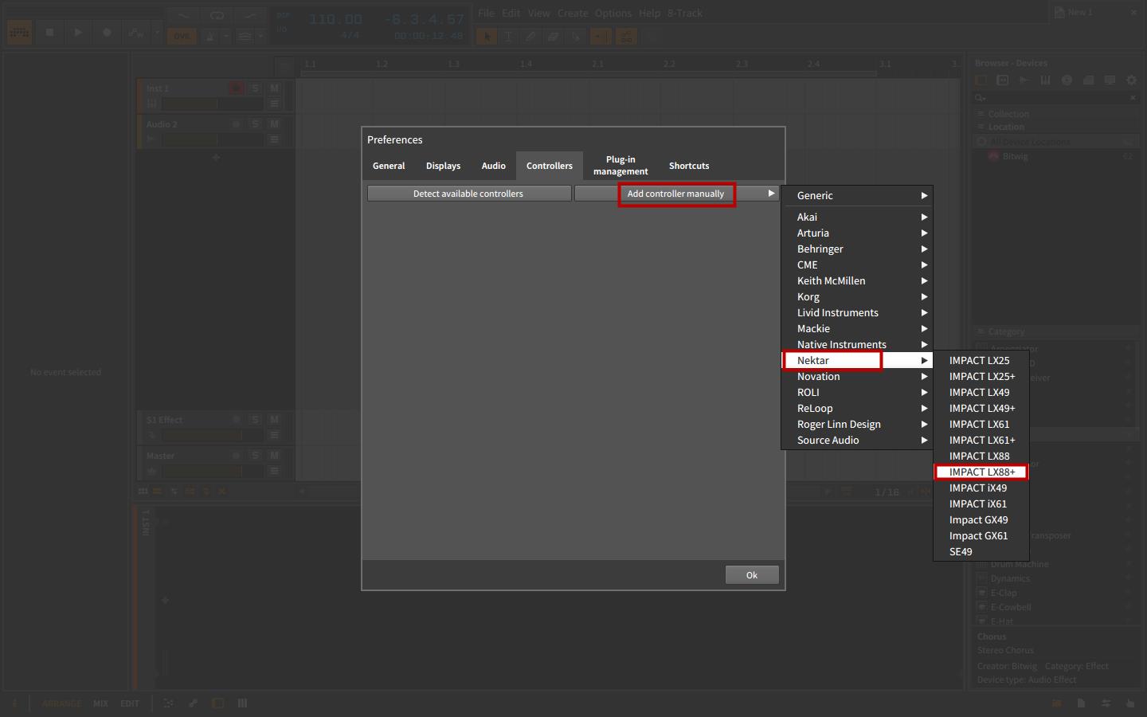Choose IMPACT LX88+ from the Nektar list

click(x=981, y=472)
